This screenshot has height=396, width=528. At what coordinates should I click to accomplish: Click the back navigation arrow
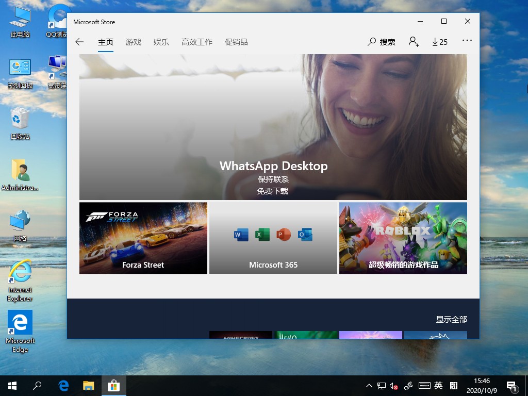[79, 42]
